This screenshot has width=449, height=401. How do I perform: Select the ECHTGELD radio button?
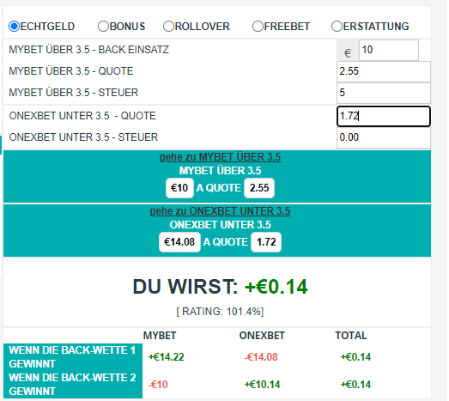point(14,27)
